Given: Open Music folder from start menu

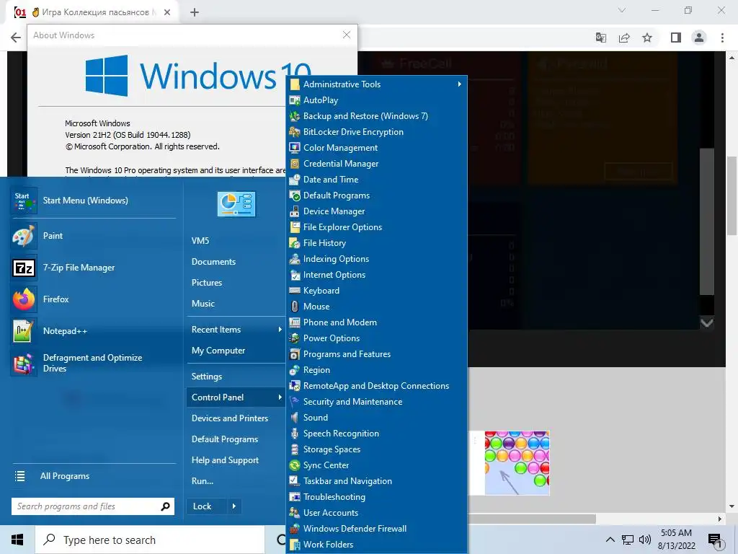Looking at the screenshot, I should pos(236,304).
